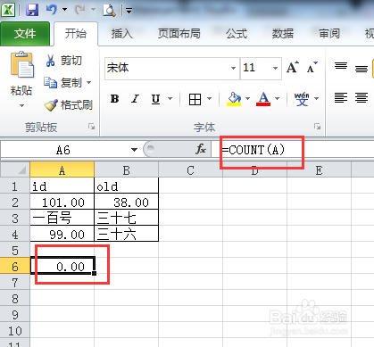Select row 1 header
This screenshot has height=347, width=374.
point(15,186)
